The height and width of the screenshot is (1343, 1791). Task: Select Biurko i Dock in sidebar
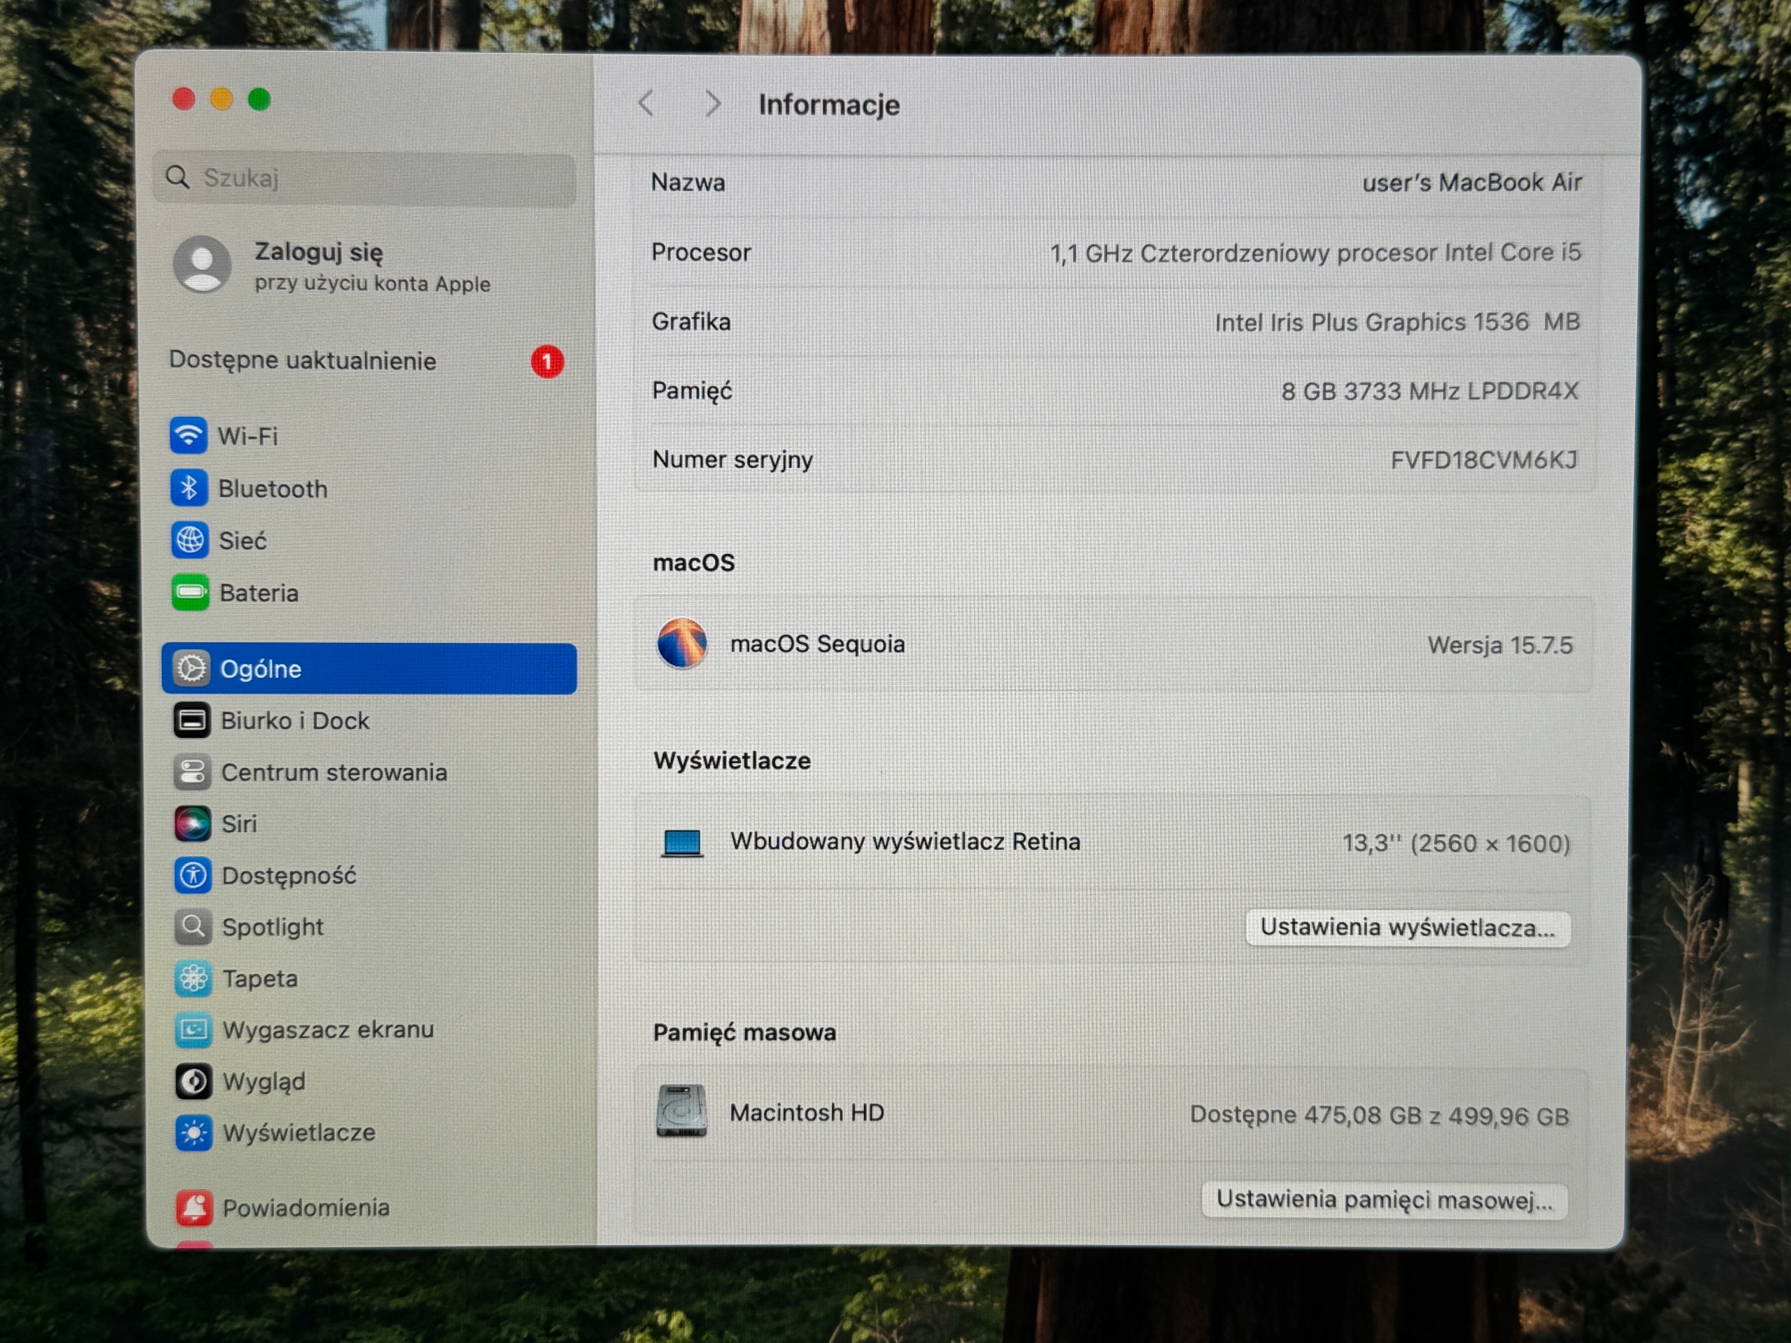369,720
